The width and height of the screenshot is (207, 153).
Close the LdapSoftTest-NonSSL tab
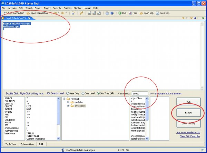(29, 18)
